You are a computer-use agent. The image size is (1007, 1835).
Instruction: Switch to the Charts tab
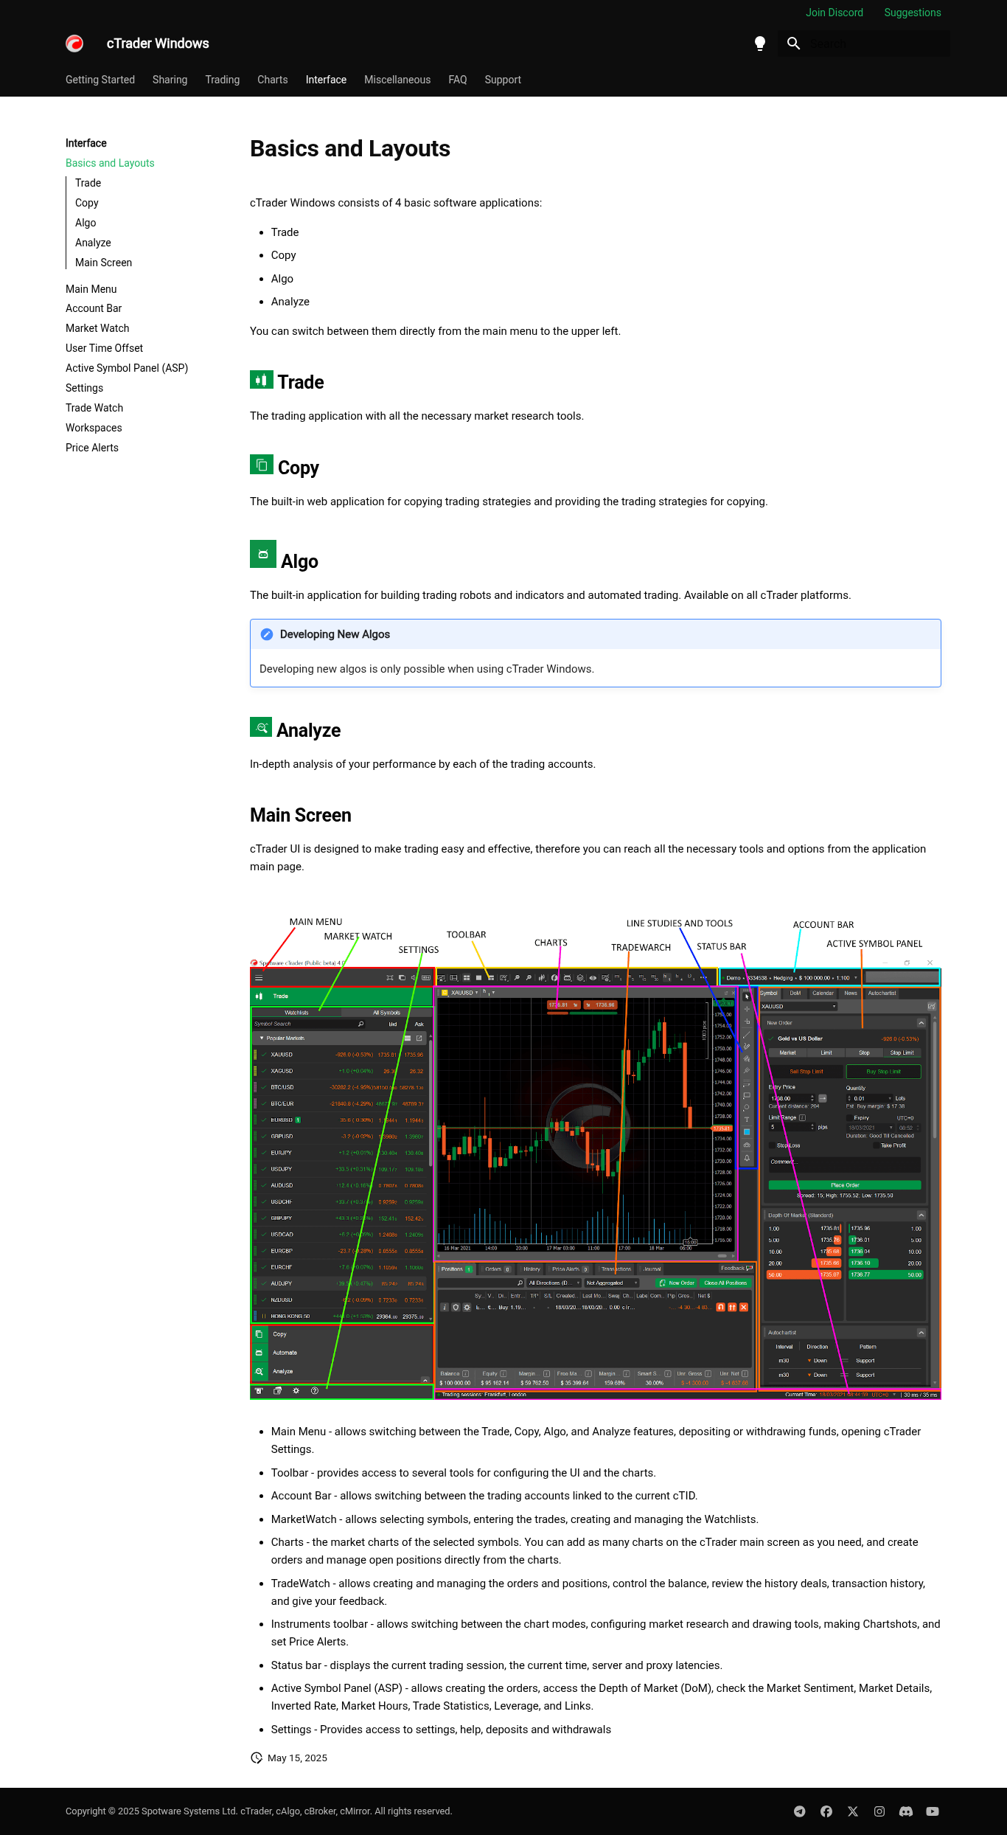273,80
